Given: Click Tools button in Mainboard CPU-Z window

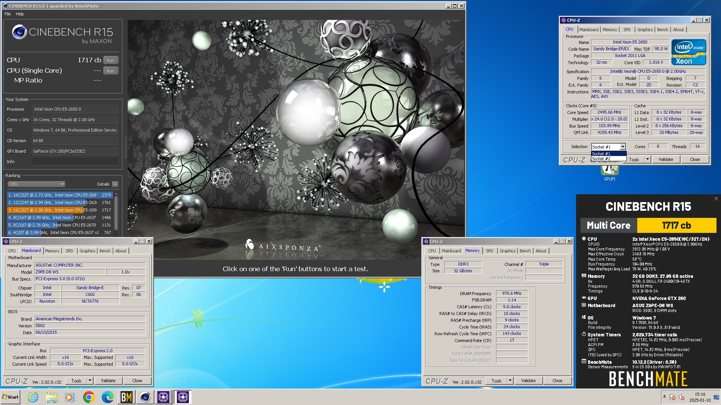Looking at the screenshot, I should click(76, 381).
